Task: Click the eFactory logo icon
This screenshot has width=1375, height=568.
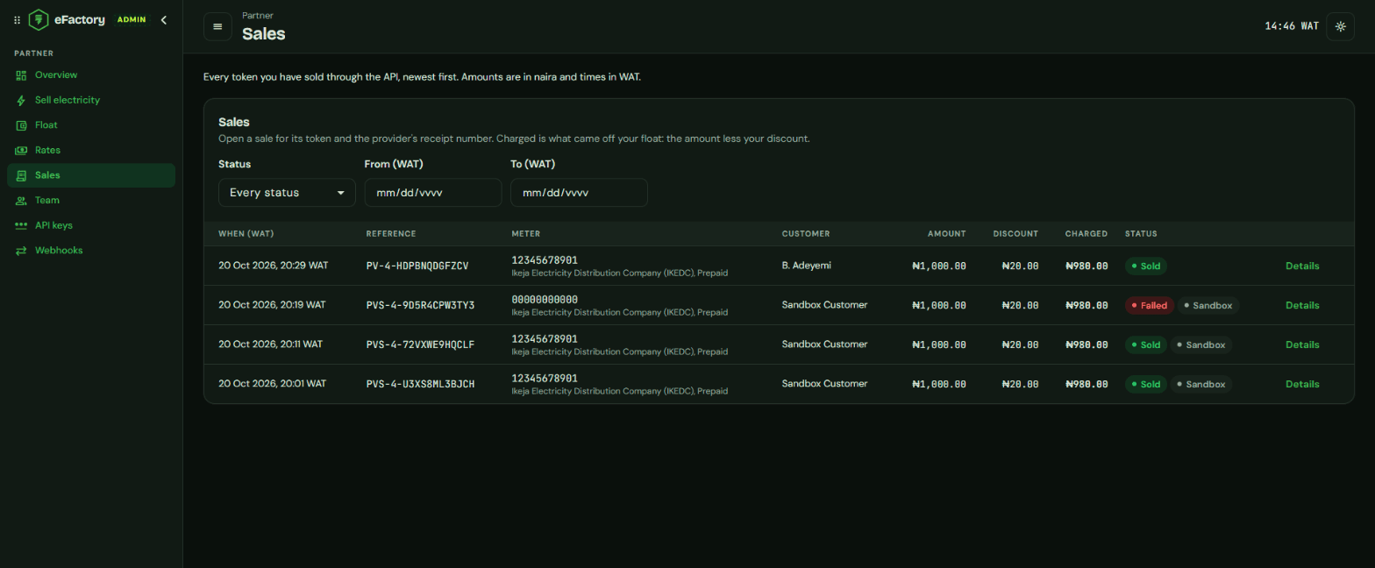Action: coord(39,19)
